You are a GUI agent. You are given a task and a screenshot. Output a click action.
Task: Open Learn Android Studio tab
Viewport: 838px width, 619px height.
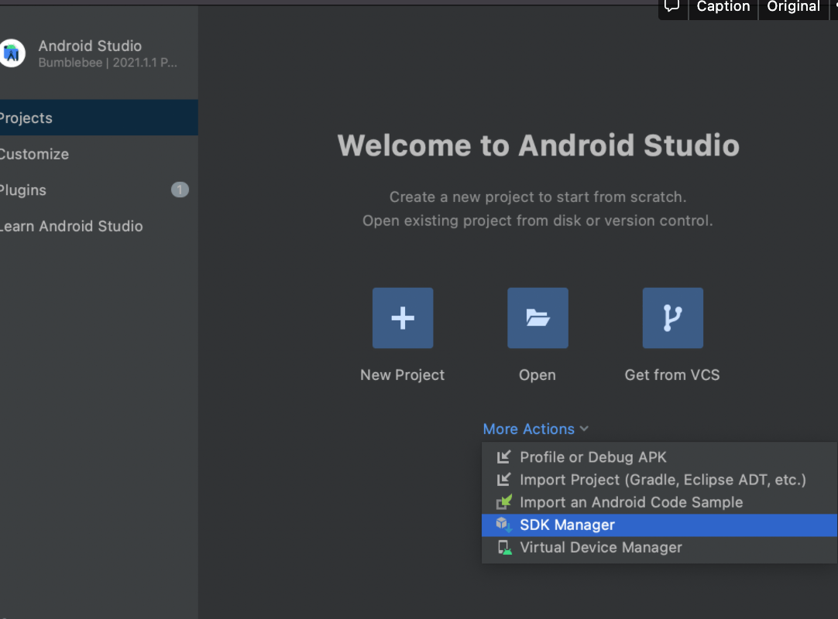pyautogui.click(x=99, y=226)
